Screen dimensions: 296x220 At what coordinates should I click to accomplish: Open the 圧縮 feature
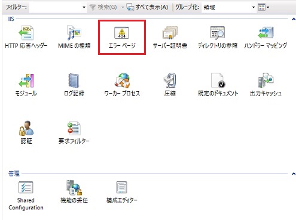click(170, 85)
